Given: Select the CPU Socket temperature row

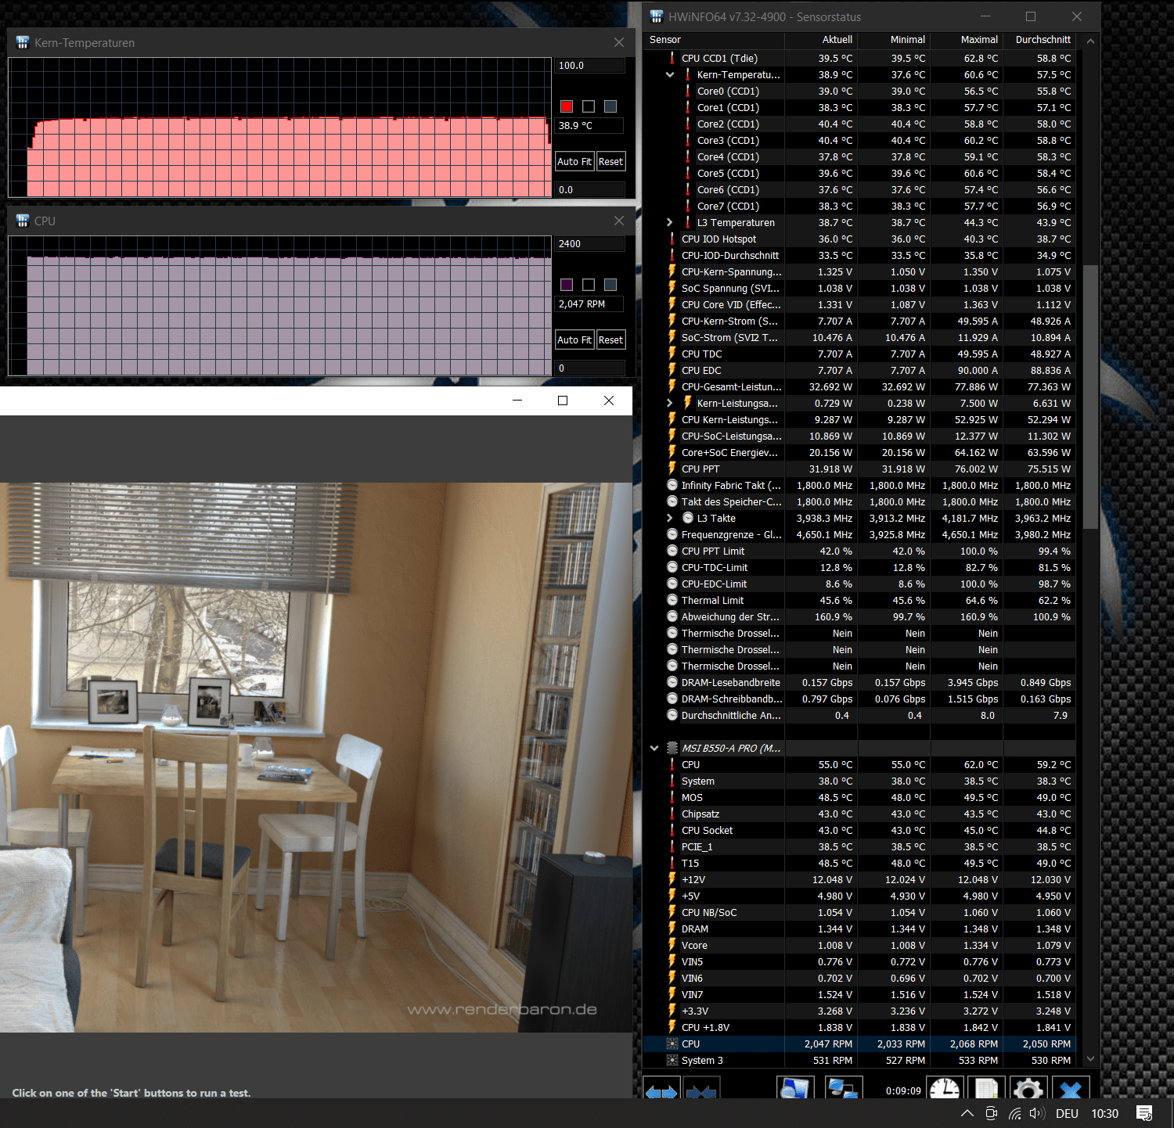Looking at the screenshot, I should pos(859,830).
